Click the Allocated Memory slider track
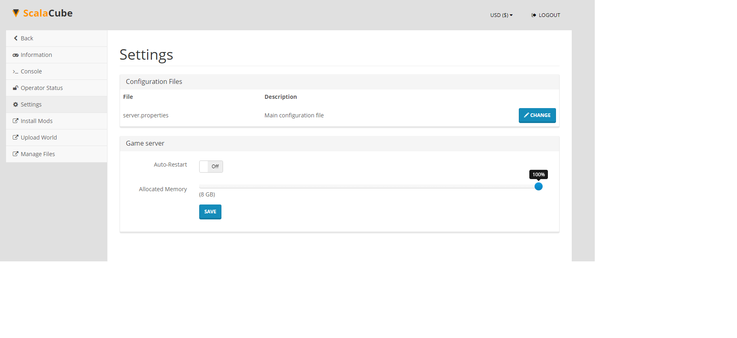Viewport: 737px width, 338px height. click(x=368, y=186)
